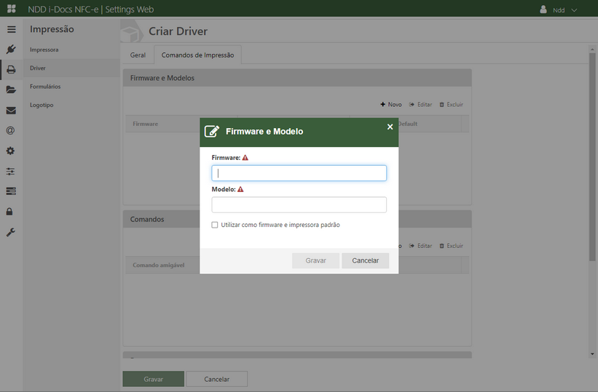Click Novo in Firmware e Modelos section

coord(391,105)
